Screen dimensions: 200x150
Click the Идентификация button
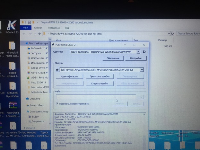tap(69, 76)
